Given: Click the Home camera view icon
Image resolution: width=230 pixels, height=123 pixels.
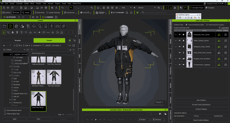Looking at the screenshot, I should (x=98, y=8).
